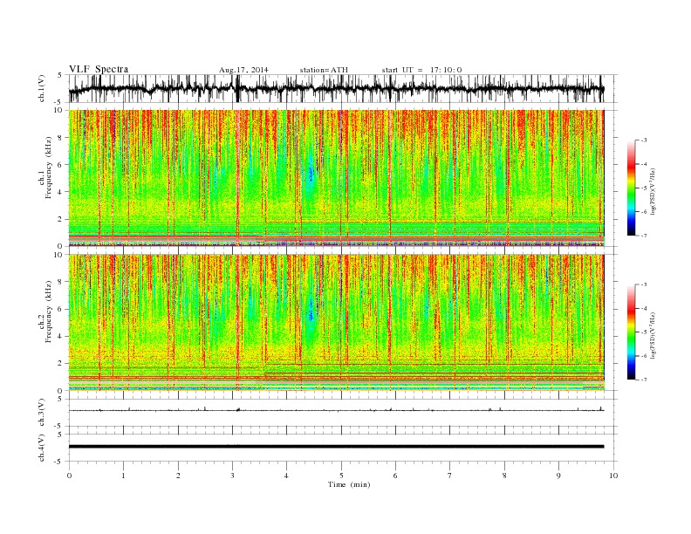Click the "-3" value on ch.1 colorbar

click(x=643, y=140)
